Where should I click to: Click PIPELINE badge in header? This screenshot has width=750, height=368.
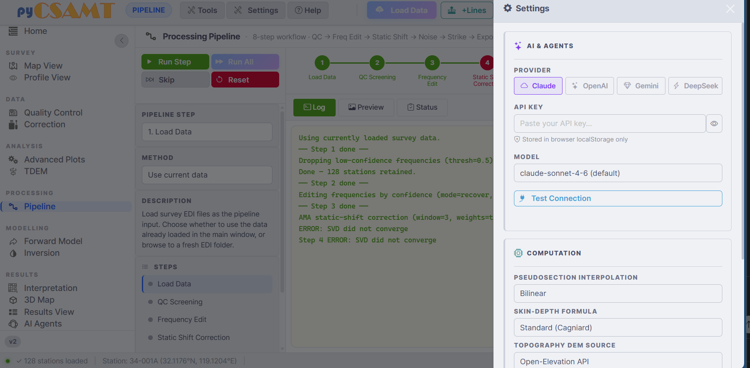tap(149, 10)
